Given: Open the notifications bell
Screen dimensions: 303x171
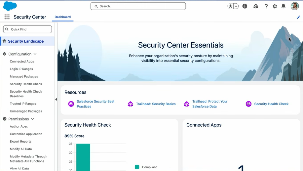Looking at the screenshot, I should click(283, 6).
